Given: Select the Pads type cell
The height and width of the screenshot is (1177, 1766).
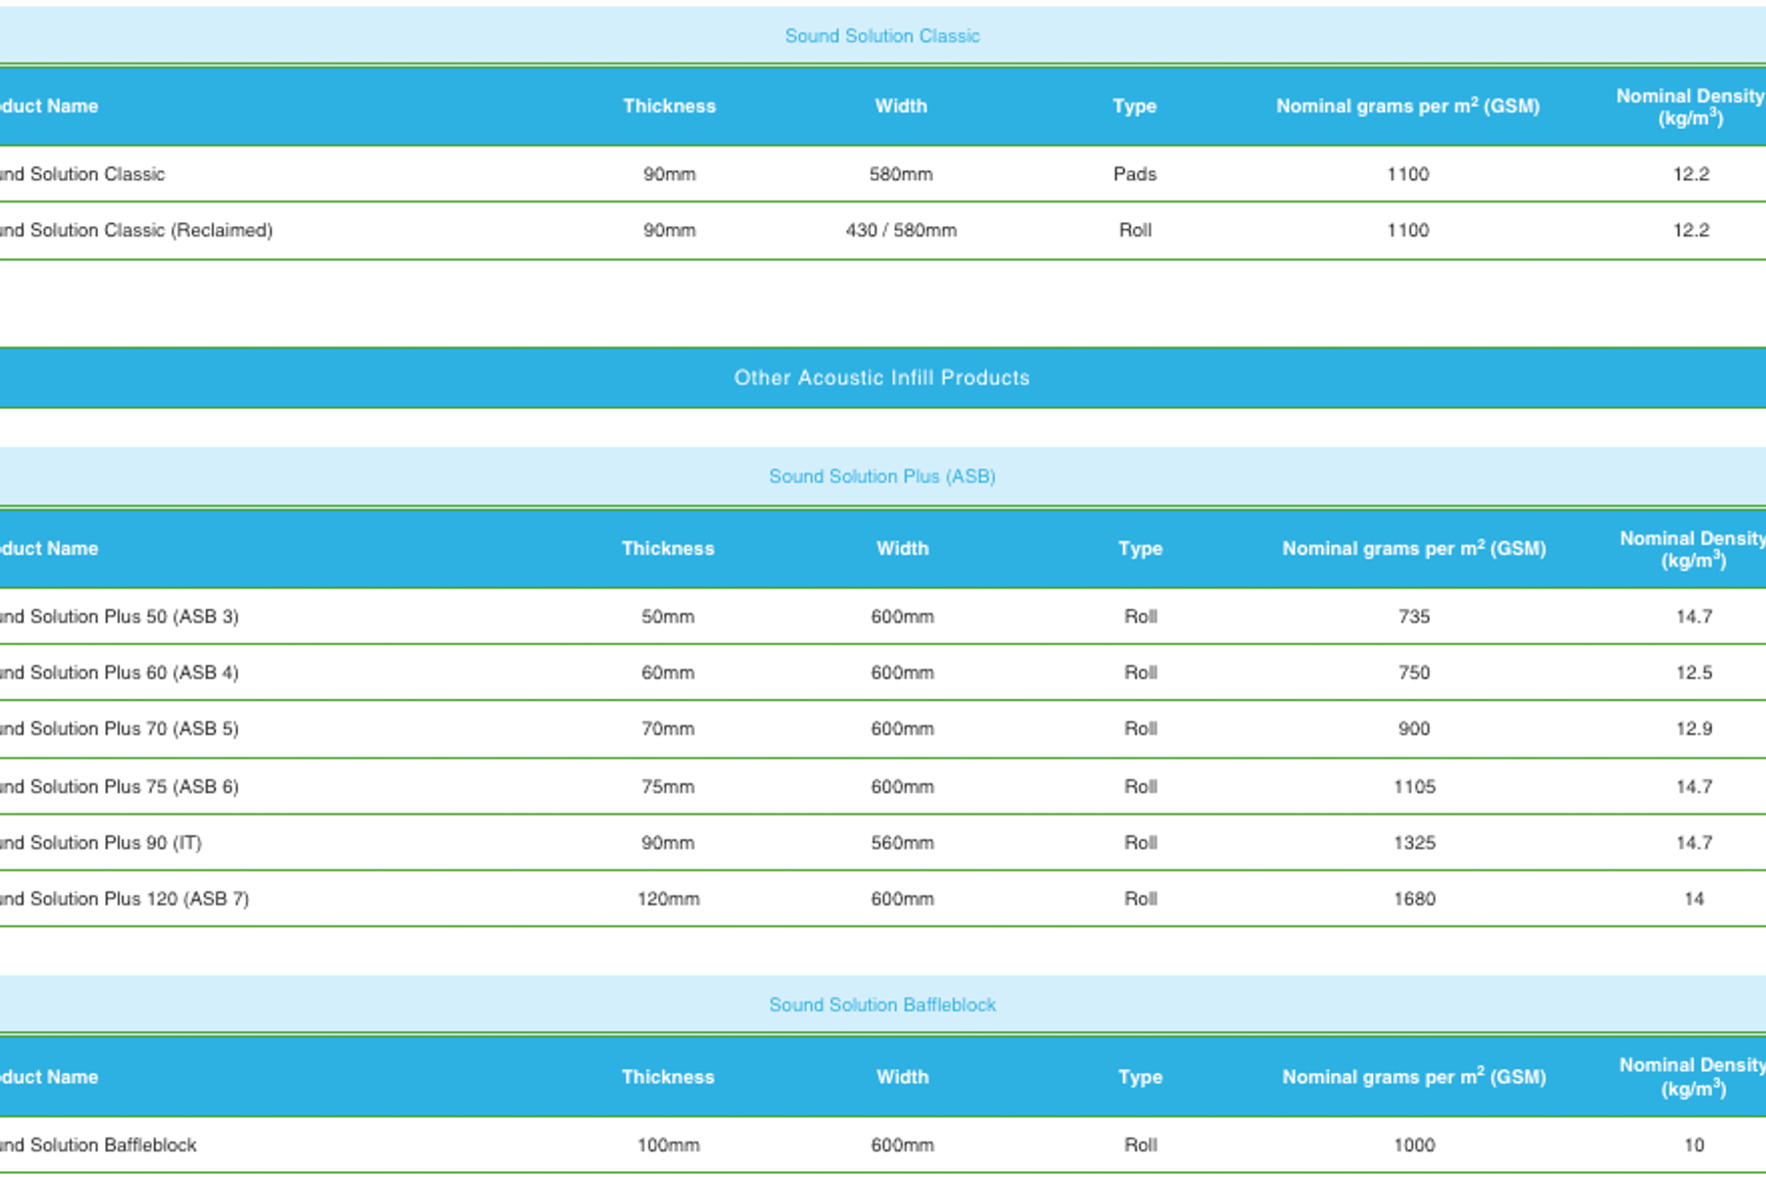Looking at the screenshot, I should coord(1135,174).
